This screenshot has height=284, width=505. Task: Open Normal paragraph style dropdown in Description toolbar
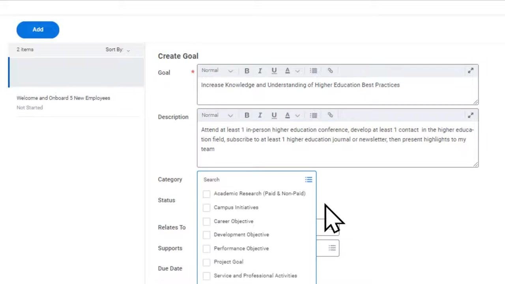217,115
